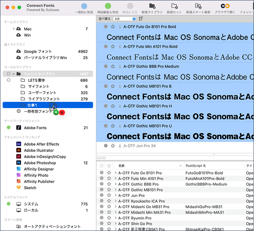Select Adobe Photoshop in document tracking

(x=39, y=163)
